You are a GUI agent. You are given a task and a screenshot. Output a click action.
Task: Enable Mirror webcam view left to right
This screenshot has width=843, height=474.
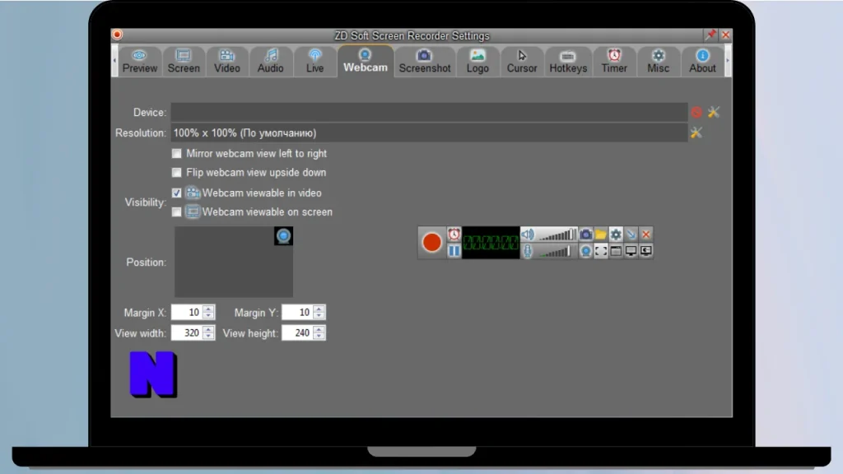176,154
